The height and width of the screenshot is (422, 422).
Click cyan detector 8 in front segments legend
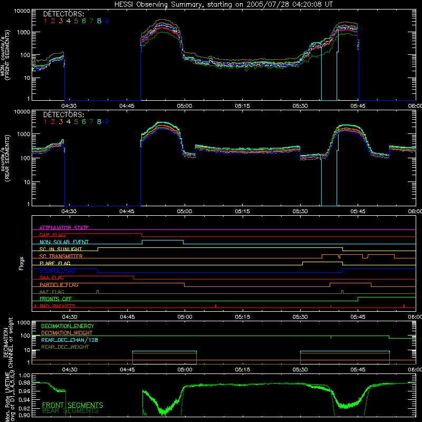coord(99,21)
